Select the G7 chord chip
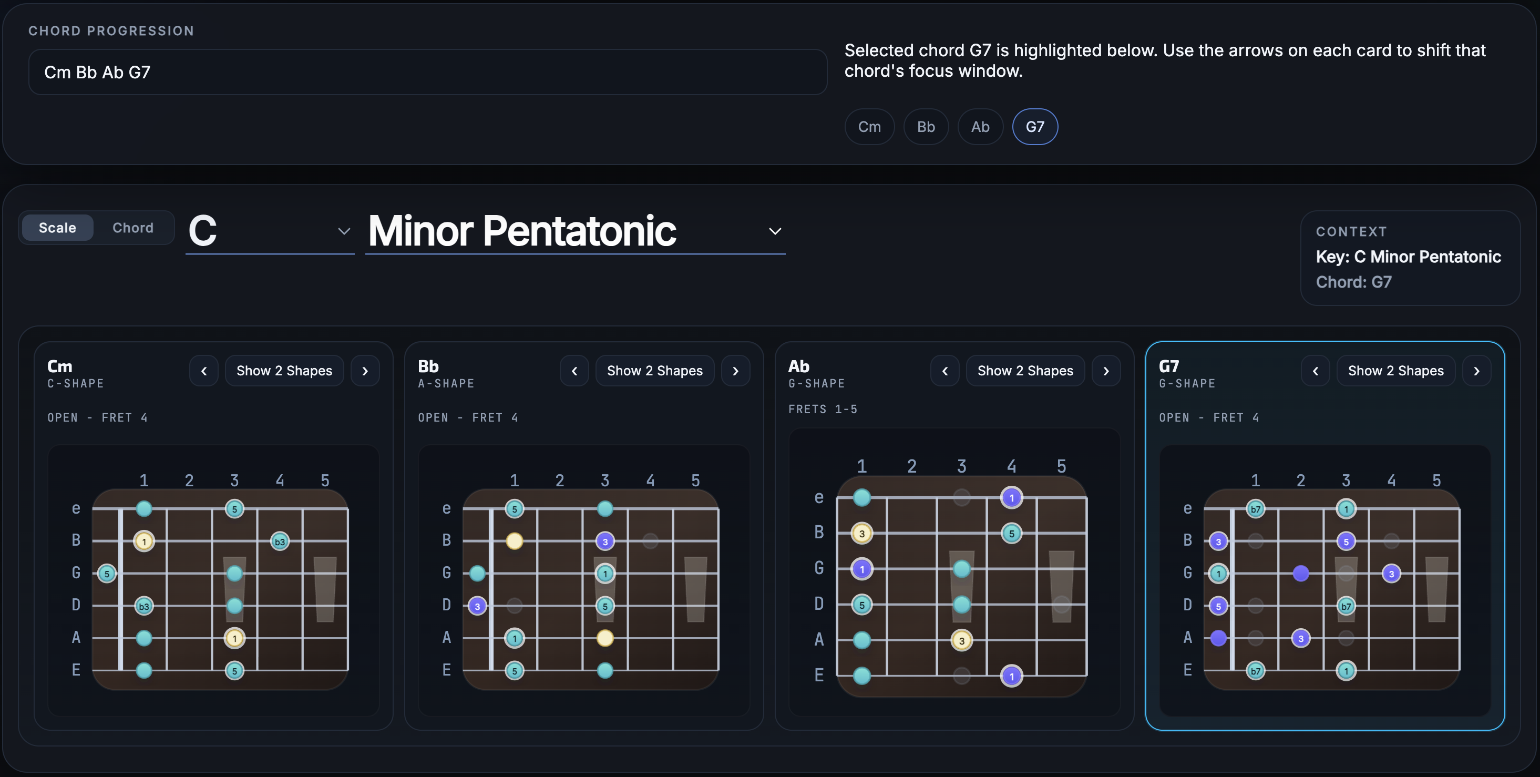This screenshot has height=777, width=1540. (1035, 127)
